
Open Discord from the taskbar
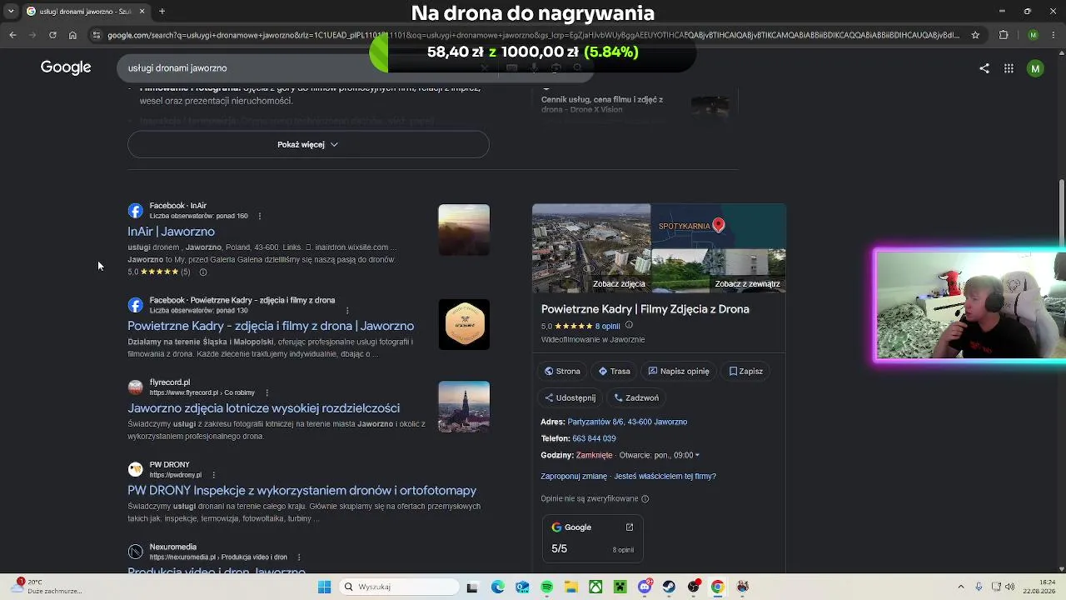[645, 587]
